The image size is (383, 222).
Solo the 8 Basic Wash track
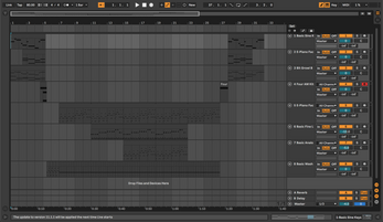pos(357,164)
